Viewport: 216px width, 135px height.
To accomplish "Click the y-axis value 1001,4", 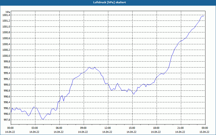I will pyautogui.click(x=6, y=15).
